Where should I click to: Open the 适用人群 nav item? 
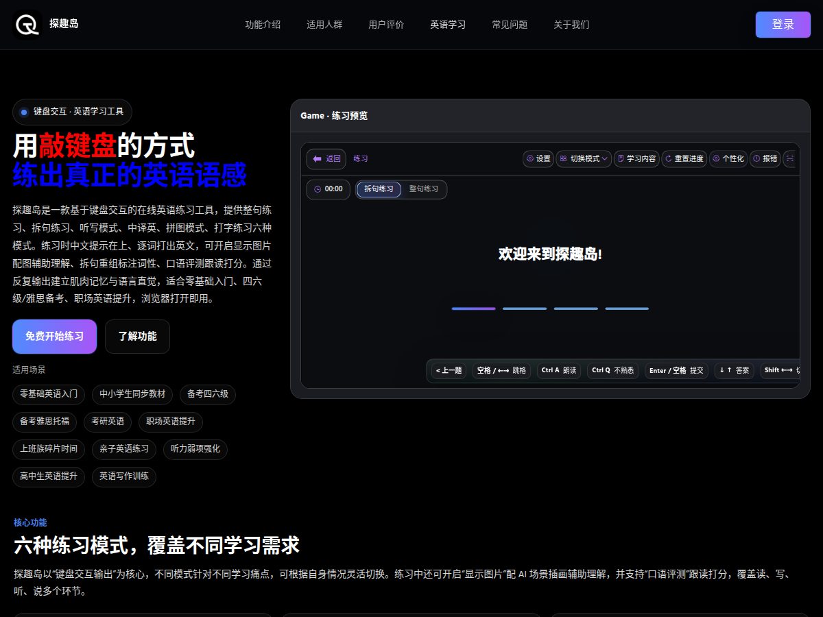324,25
